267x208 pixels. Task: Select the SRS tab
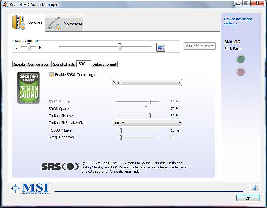tap(84, 64)
